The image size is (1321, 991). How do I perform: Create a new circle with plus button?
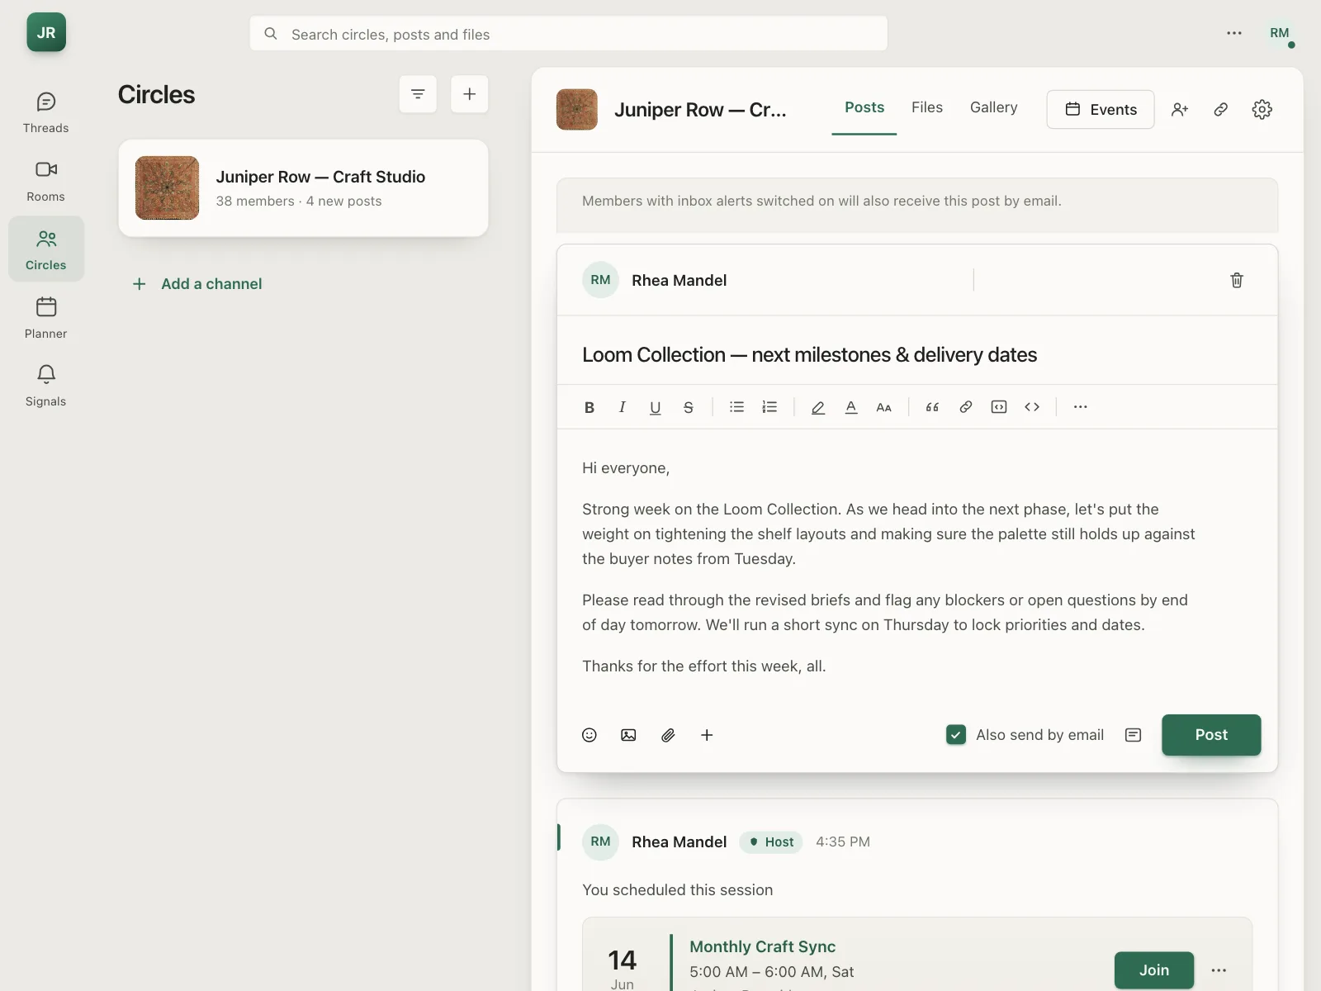469,94
